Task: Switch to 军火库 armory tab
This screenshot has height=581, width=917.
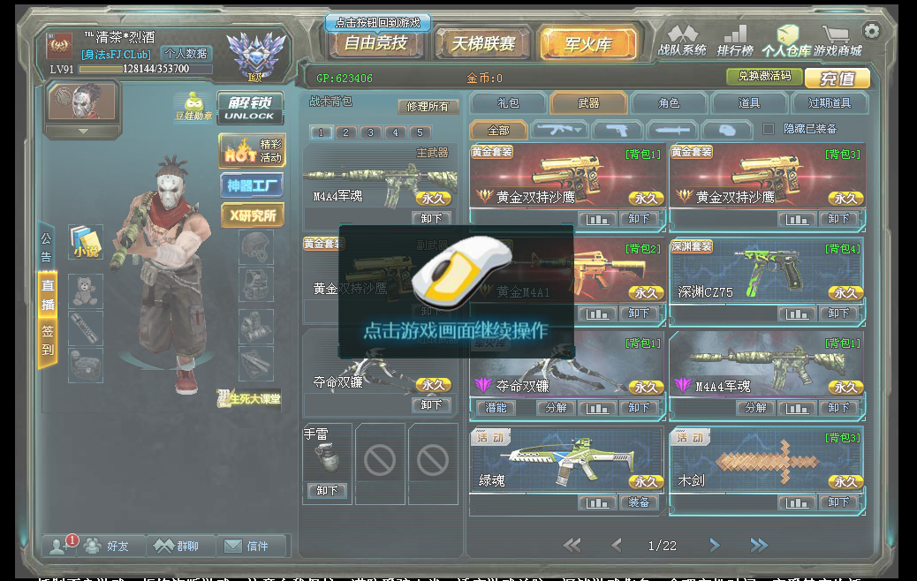Action: (588, 44)
